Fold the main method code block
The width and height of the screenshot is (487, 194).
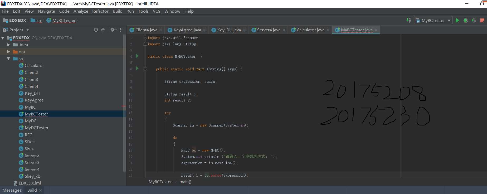(145, 69)
